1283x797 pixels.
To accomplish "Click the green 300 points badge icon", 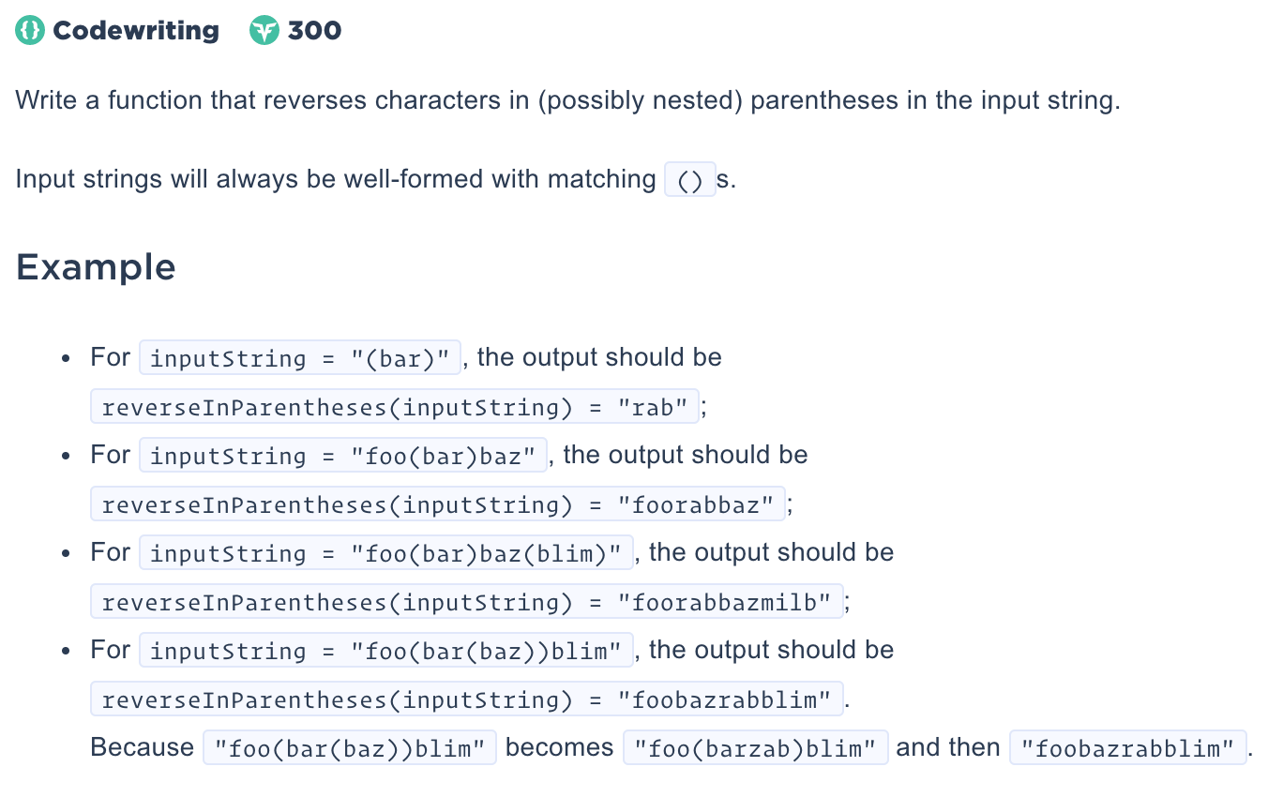I will click(x=264, y=31).
